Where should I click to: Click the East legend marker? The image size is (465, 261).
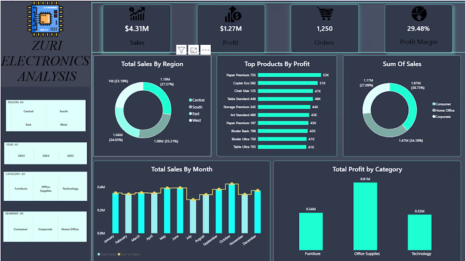click(x=190, y=113)
